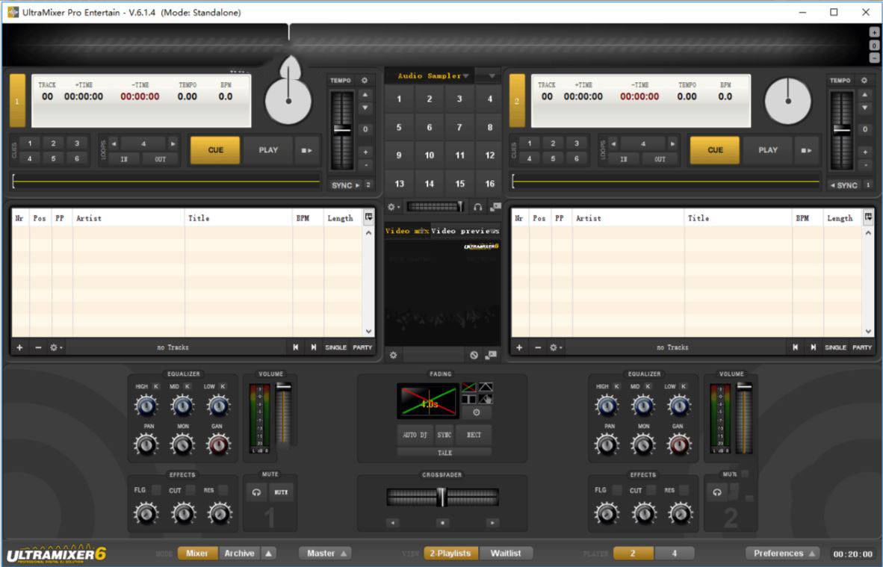The width and height of the screenshot is (883, 567).
Task: Click the disable video (no-entry) icon
Action: point(474,356)
